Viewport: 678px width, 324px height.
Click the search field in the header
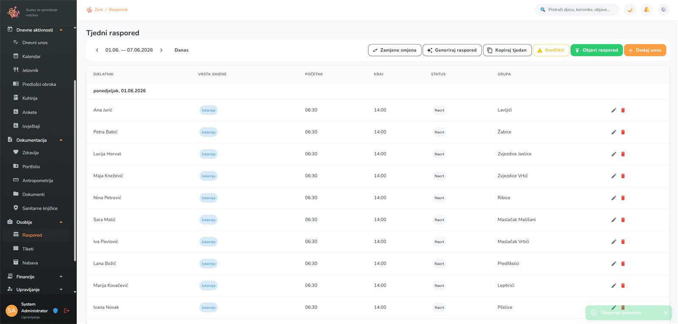[x=577, y=9]
